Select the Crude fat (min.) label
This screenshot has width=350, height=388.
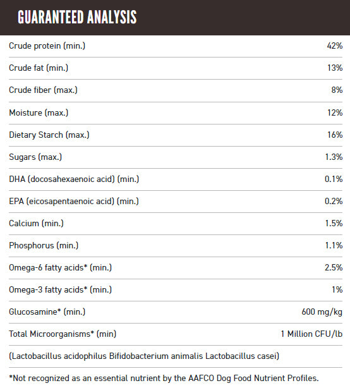(39, 68)
